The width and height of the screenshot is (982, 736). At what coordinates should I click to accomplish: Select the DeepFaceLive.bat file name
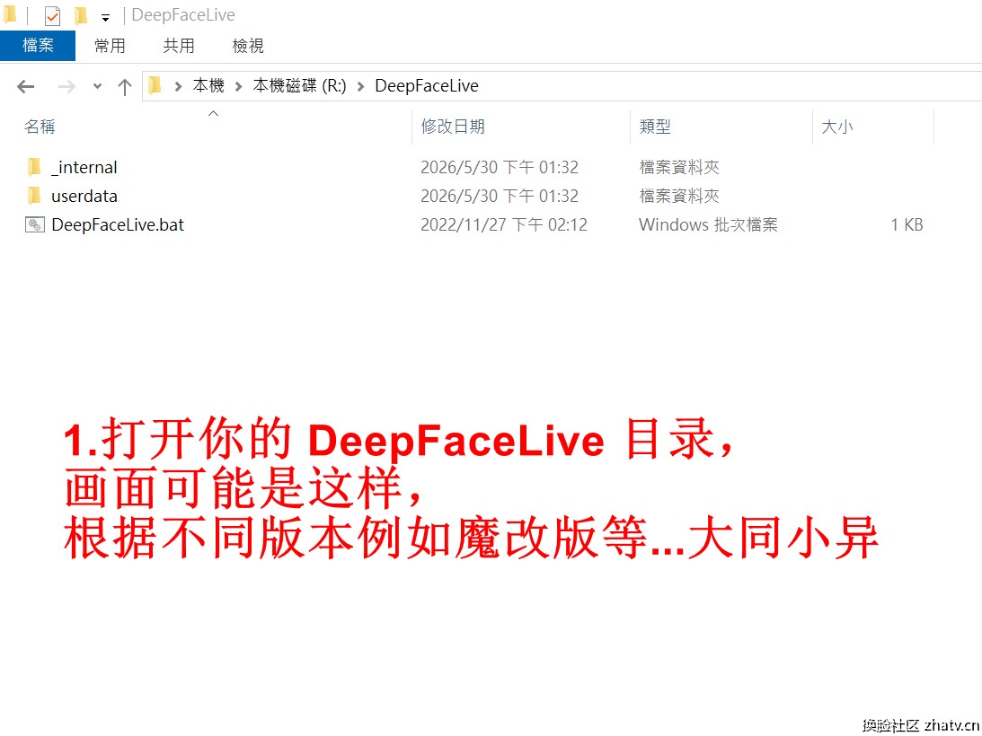[118, 225]
